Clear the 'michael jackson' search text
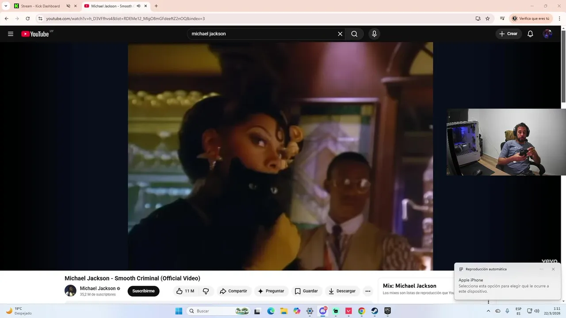This screenshot has width=566, height=318. (340, 34)
